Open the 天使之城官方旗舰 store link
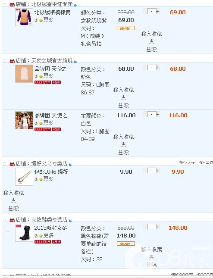This screenshot has width=213, height=278. (52, 61)
